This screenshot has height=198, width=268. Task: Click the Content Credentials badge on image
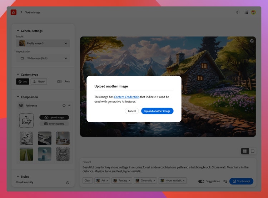pos(252,41)
